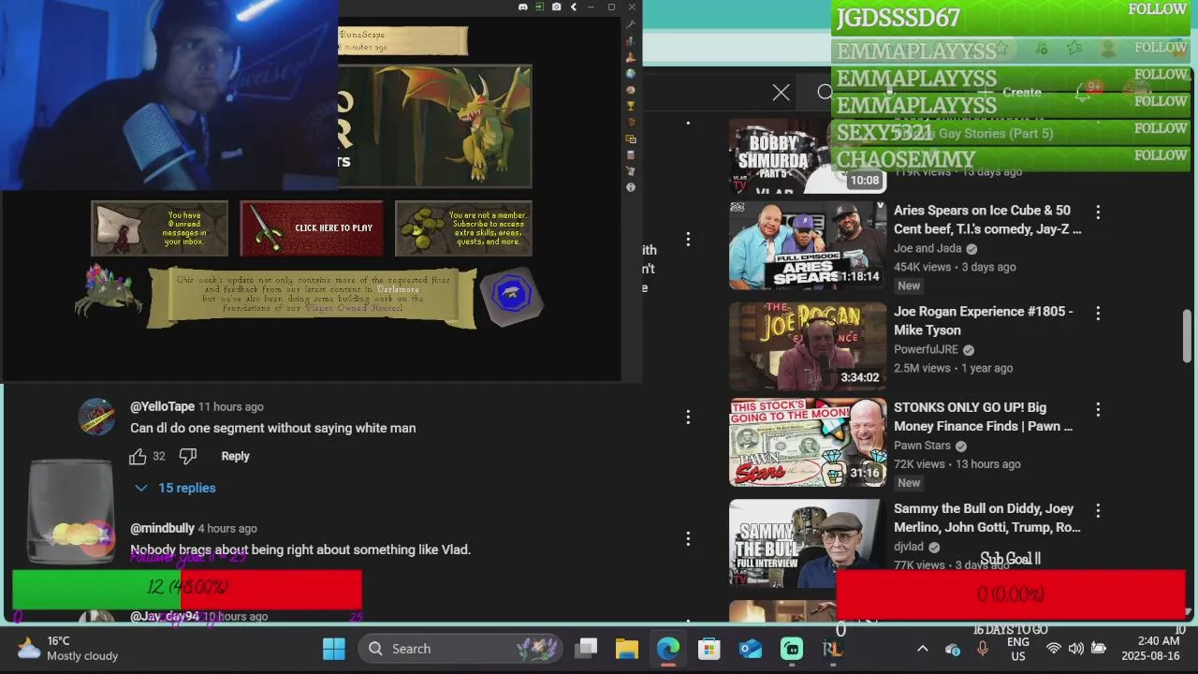The image size is (1198, 674).
Task: Open the @mindbully commenter profile
Action: click(162, 528)
